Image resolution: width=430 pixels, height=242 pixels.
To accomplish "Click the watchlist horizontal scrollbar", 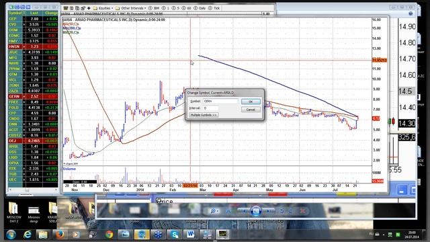I will [33, 190].
